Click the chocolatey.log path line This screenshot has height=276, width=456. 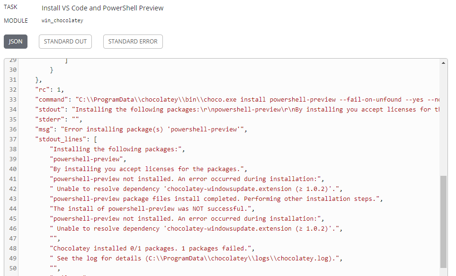196,259
